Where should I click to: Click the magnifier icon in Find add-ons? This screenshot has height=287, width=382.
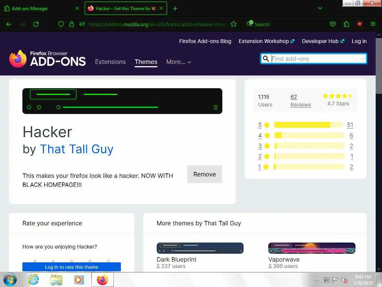pyautogui.click(x=266, y=59)
